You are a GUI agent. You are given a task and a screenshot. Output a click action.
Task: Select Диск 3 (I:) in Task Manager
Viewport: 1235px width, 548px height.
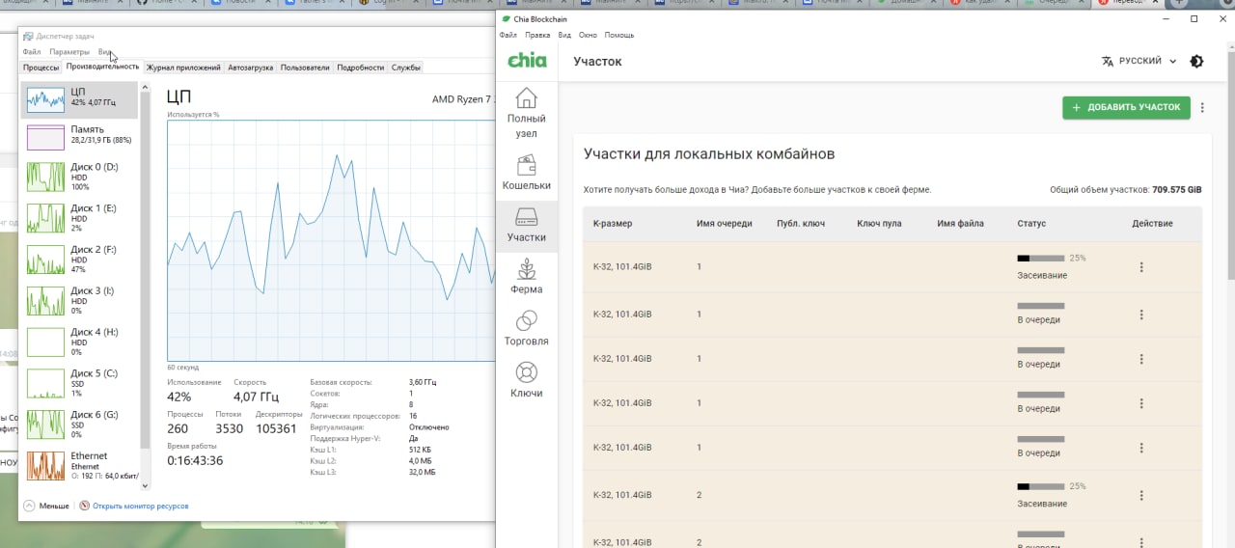(x=79, y=301)
